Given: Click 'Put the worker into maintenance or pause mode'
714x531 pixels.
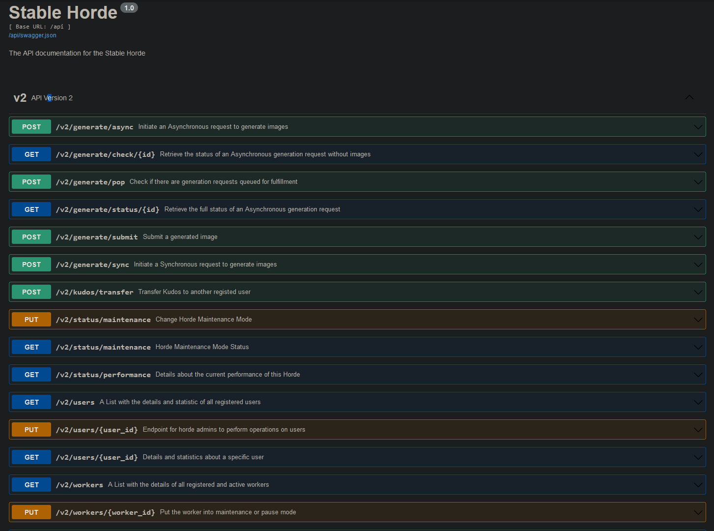Looking at the screenshot, I should pyautogui.click(x=228, y=512).
